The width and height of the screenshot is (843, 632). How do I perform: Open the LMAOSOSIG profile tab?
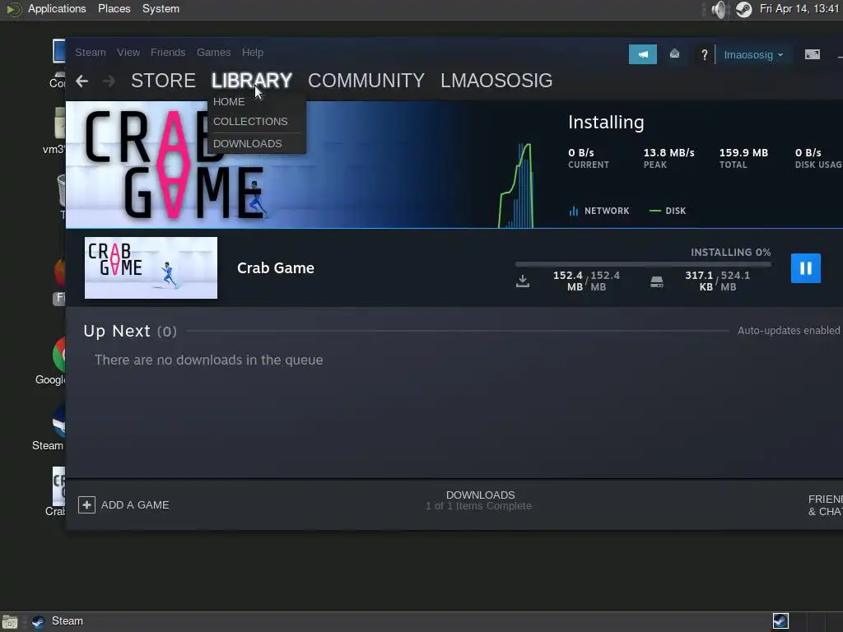tap(496, 81)
